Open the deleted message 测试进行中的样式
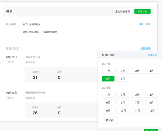 click(35, 93)
